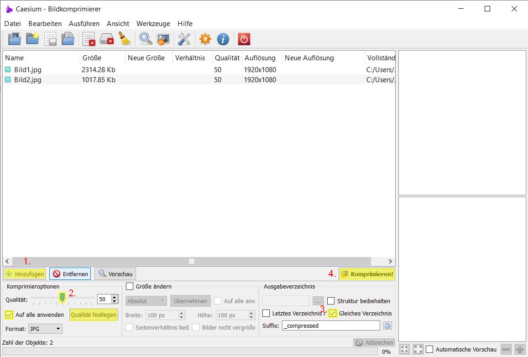
Task: Open the Werkzeuge menu
Action: tap(153, 23)
